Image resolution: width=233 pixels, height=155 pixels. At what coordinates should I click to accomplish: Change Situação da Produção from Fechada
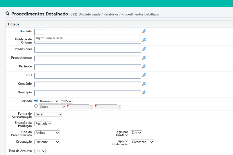(43, 124)
